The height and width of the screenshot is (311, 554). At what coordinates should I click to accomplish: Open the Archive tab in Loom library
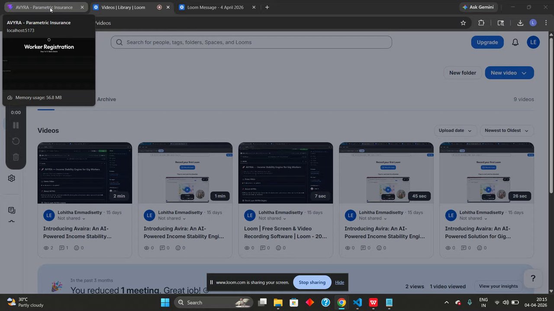tap(106, 99)
